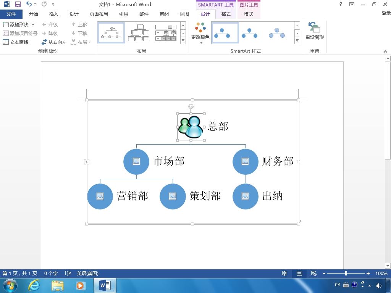Screen dimensions: 391x293
Task: Click picture placeholder in 财务部 circle
Action: [245, 161]
